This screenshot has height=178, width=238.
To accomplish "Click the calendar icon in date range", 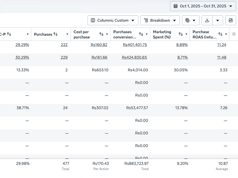I will [176, 6].
